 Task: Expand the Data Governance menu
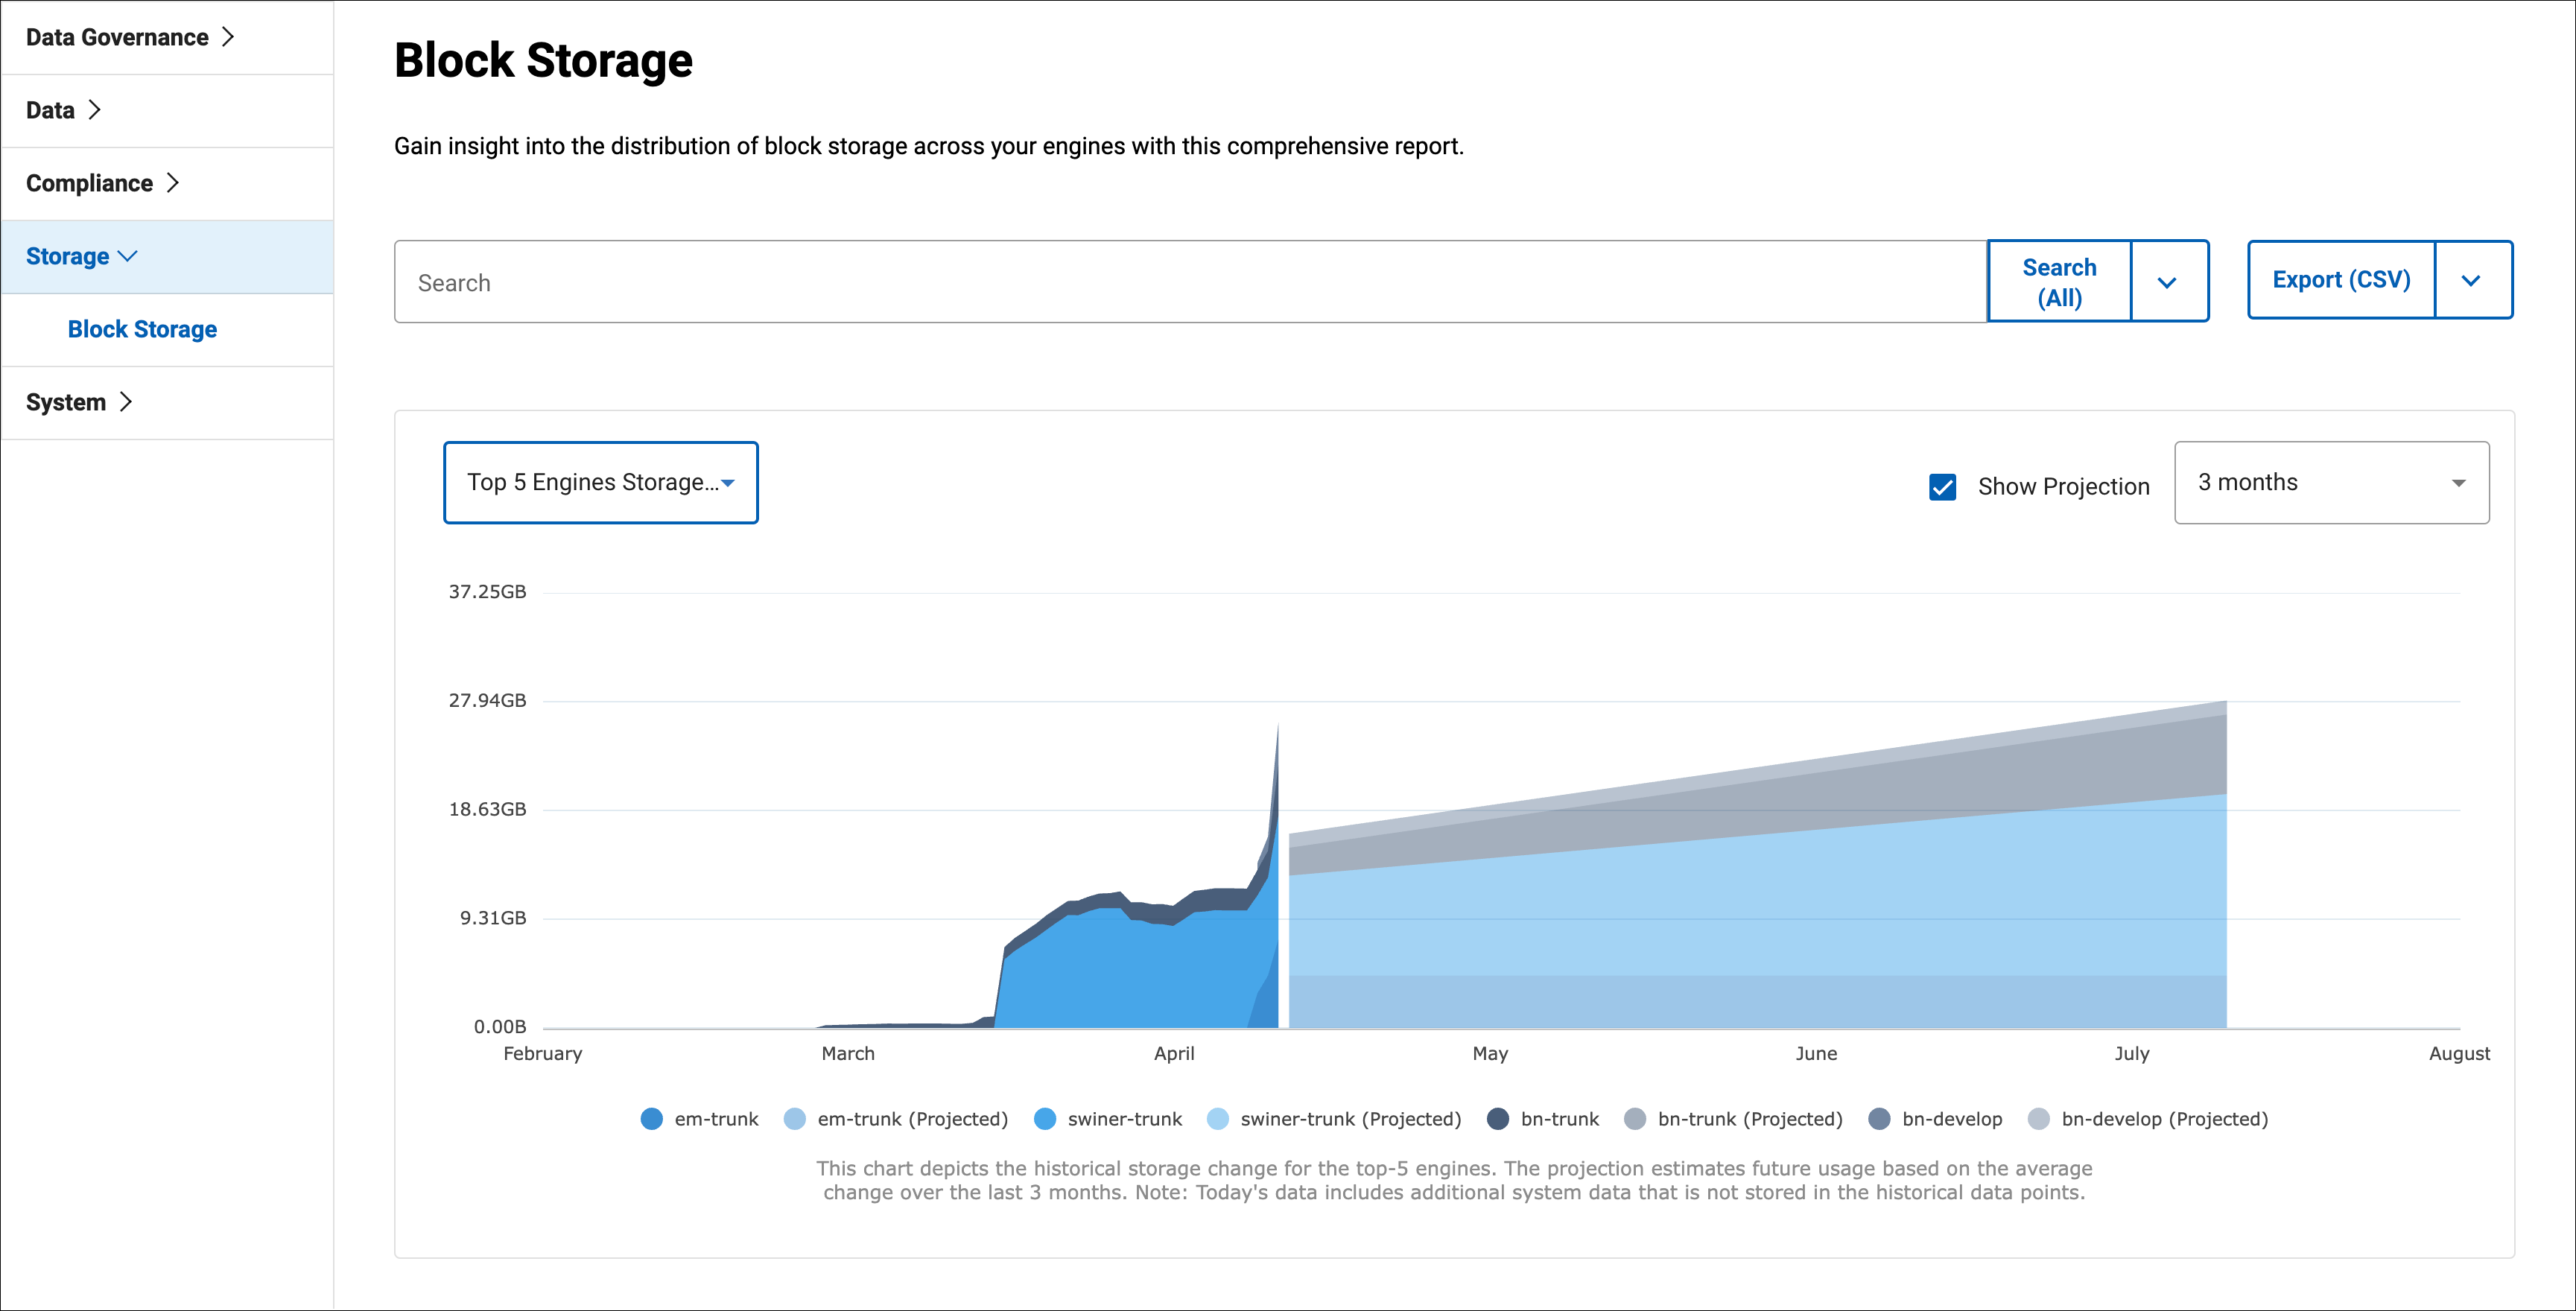[130, 37]
